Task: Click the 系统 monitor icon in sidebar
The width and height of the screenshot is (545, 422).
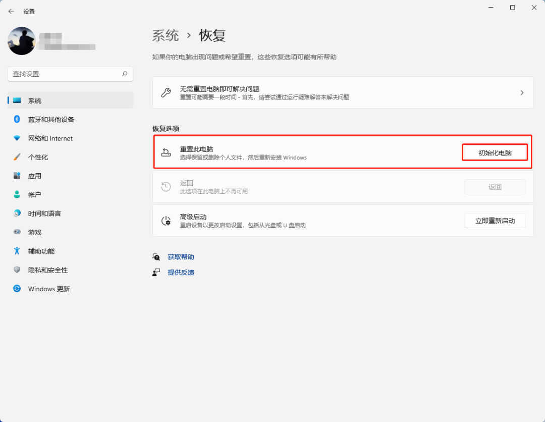Action: [17, 100]
